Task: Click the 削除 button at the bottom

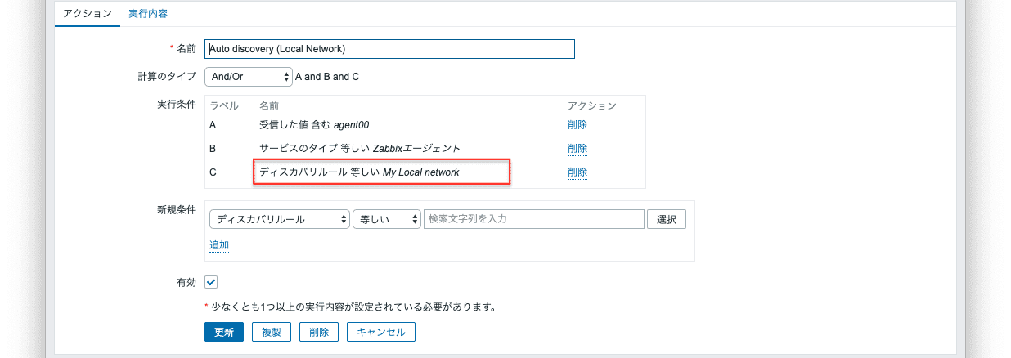Action: (319, 332)
